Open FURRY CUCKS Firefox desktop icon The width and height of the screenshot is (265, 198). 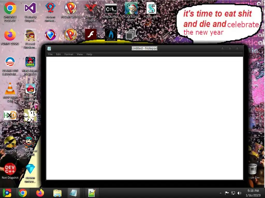pyautogui.click(x=10, y=37)
